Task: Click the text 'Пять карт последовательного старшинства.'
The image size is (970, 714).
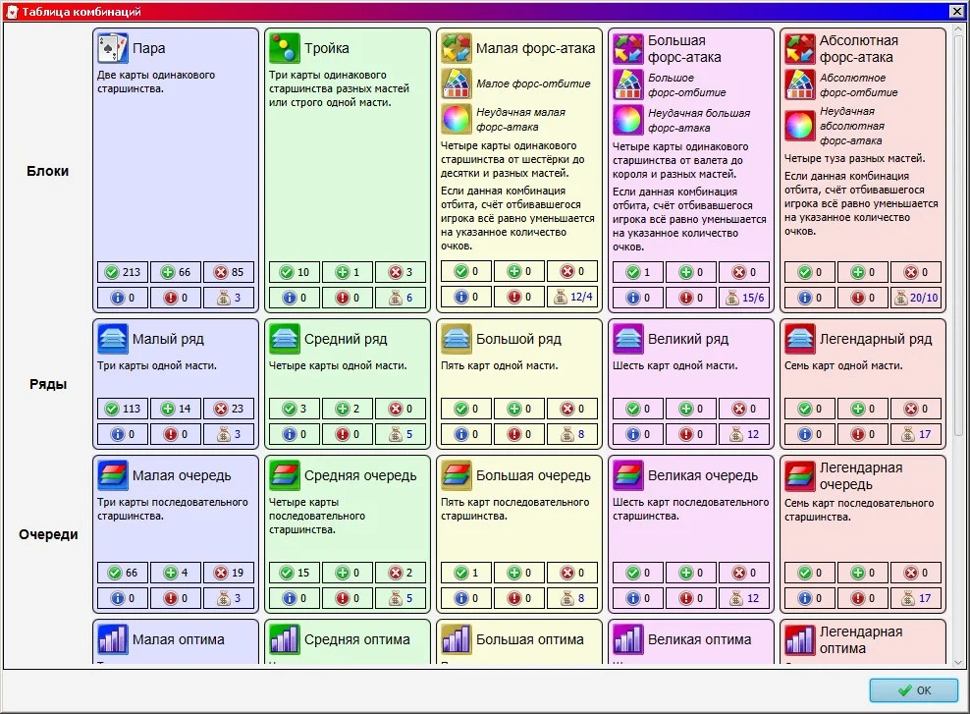Action: (514, 509)
